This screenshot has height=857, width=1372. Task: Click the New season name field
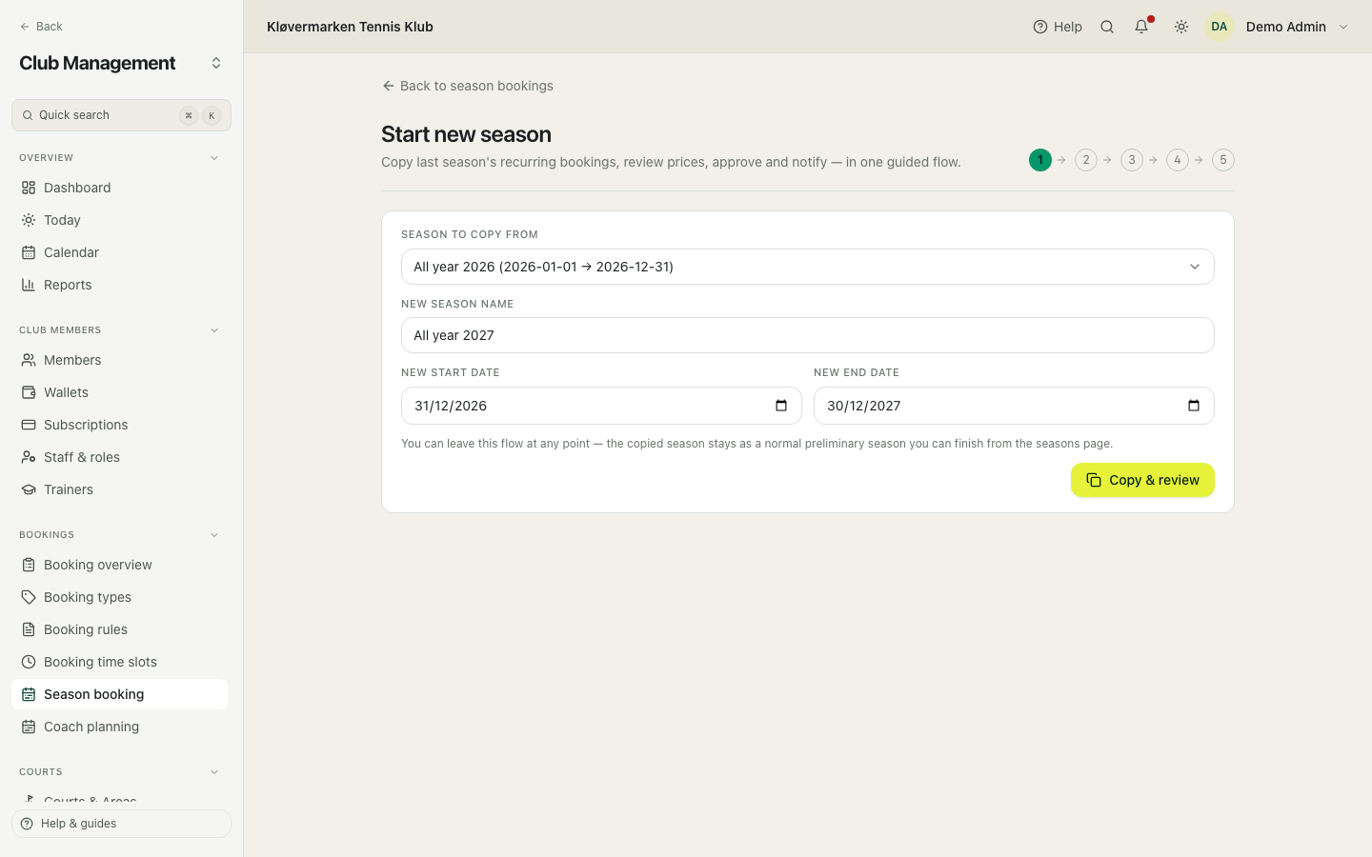pos(807,335)
